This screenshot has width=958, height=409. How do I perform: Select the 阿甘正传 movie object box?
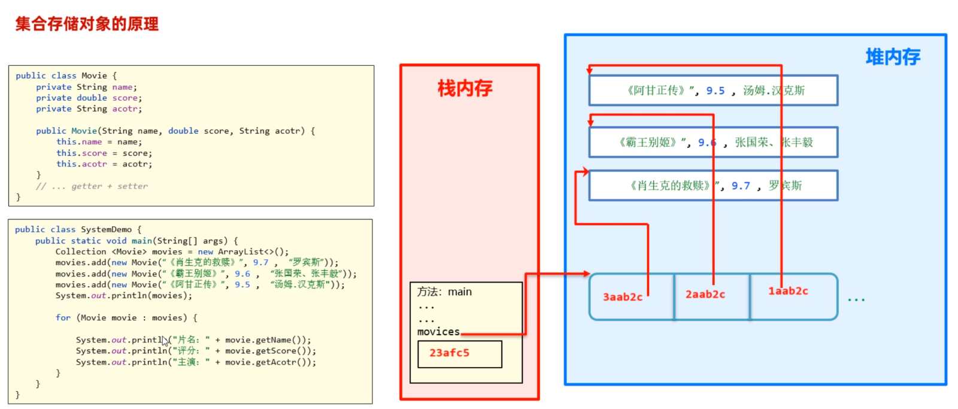pyautogui.click(x=714, y=90)
